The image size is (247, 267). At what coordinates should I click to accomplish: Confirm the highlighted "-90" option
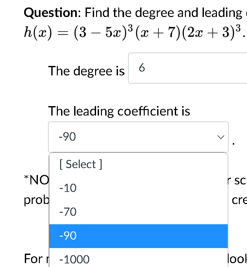(68, 235)
